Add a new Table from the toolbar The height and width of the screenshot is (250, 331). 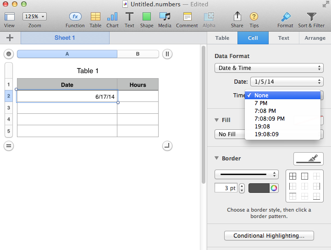coord(95,20)
